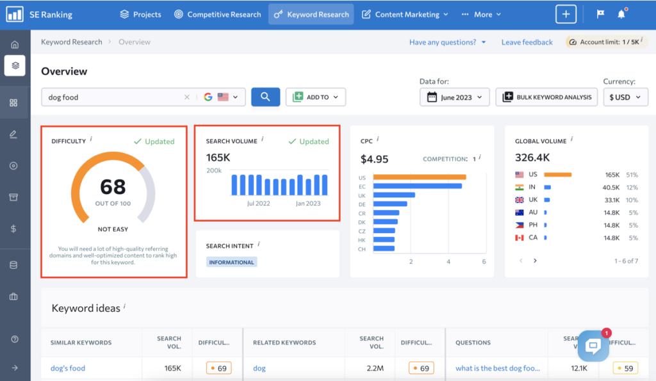Open the dog related keyword link

tap(259, 368)
